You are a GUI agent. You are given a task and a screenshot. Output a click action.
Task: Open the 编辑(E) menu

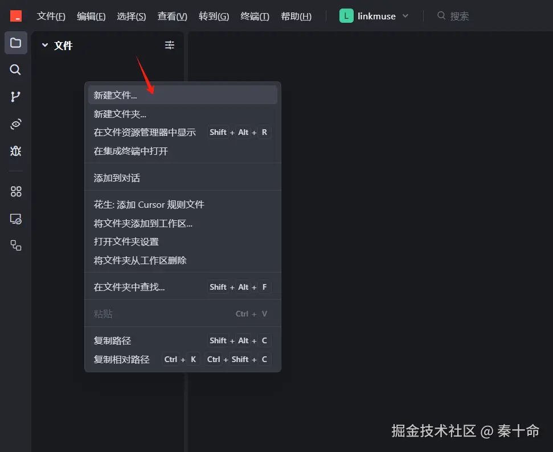91,16
